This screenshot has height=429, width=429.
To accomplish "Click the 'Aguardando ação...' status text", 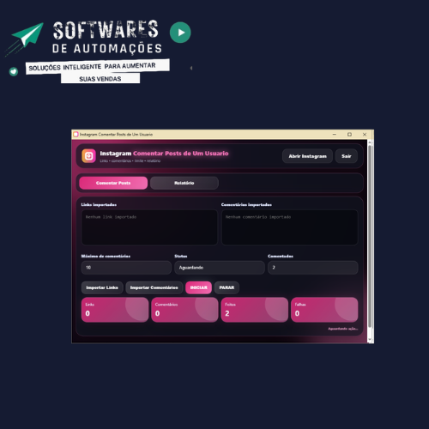I will click(342, 329).
